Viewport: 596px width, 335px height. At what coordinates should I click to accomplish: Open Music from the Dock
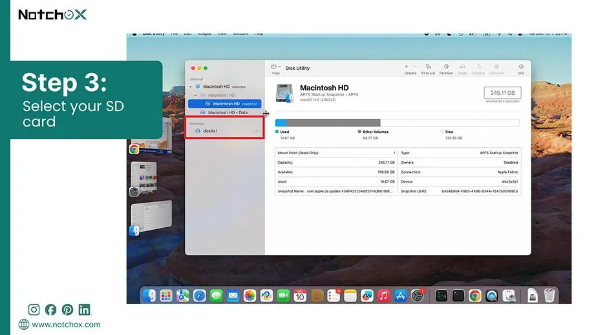click(x=383, y=296)
